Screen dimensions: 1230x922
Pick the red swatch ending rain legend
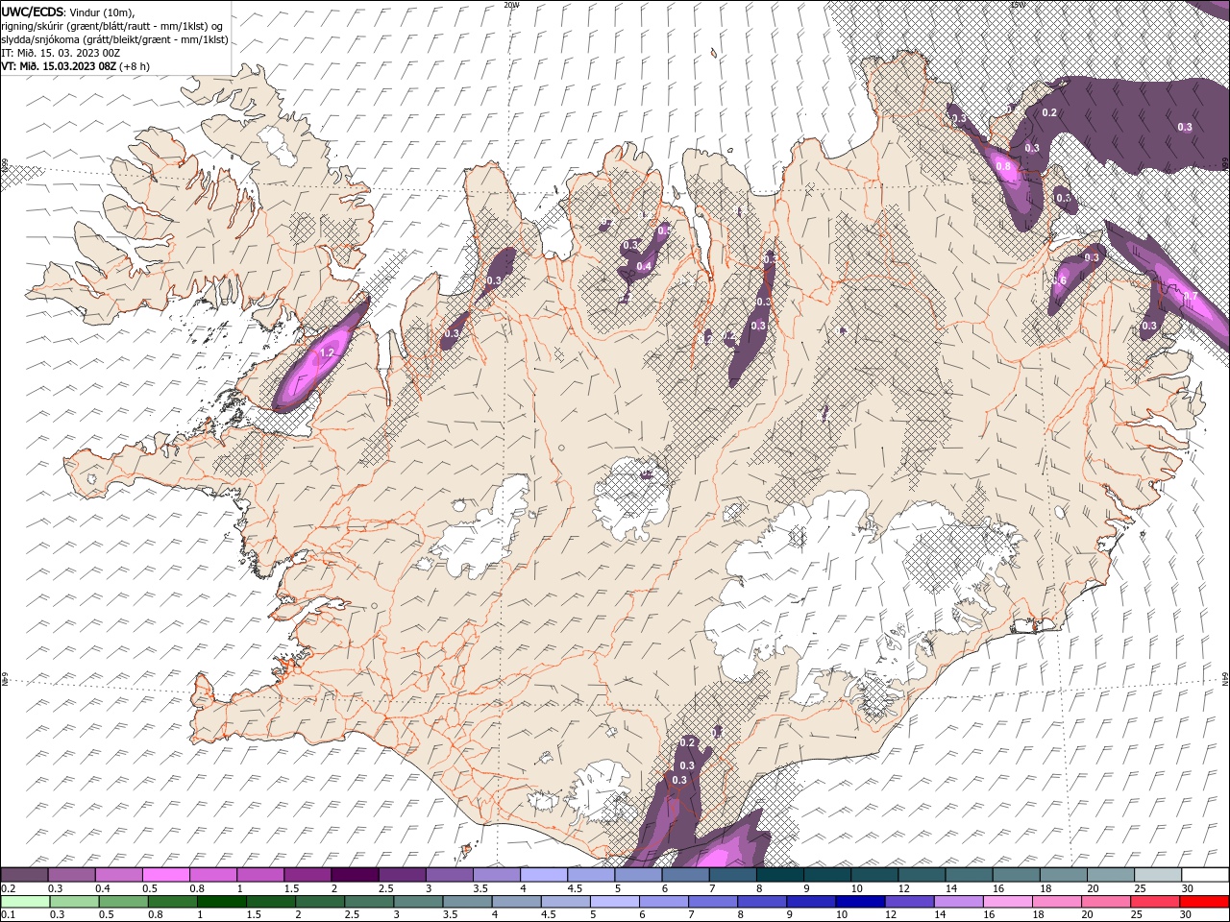coord(1204,901)
